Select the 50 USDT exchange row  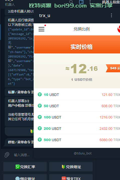(79, 106)
